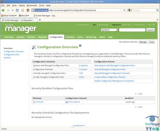Click the magnifier search icon in browser

(x=157, y=10)
